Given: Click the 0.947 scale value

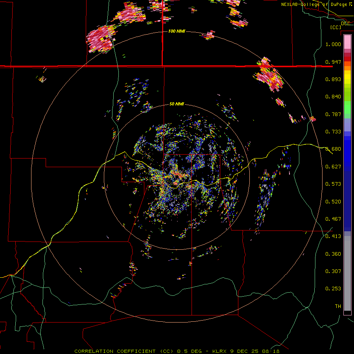Looking at the screenshot, I should tap(333, 62).
